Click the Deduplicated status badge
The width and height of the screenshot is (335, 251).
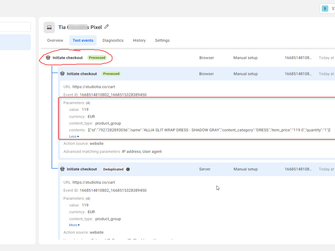113,169
